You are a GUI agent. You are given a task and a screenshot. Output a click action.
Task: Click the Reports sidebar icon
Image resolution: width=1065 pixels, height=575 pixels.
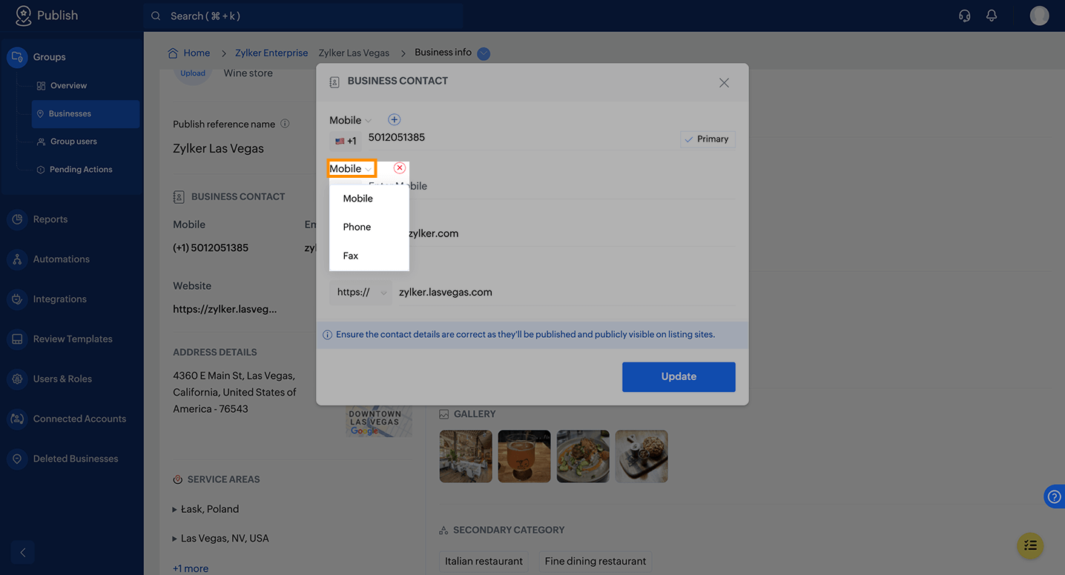pyautogui.click(x=17, y=219)
